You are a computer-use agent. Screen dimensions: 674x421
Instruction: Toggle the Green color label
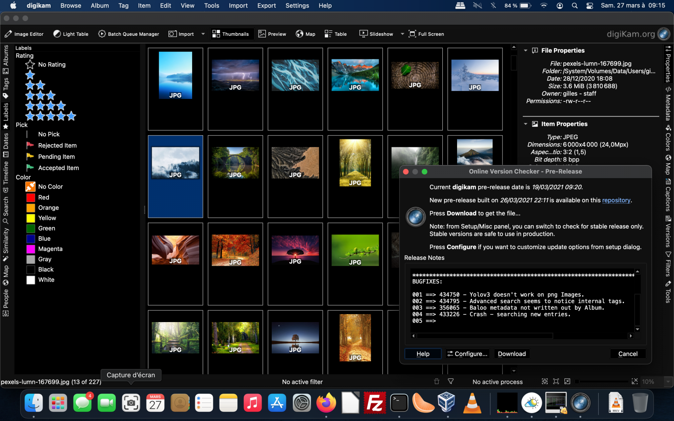[46, 228]
